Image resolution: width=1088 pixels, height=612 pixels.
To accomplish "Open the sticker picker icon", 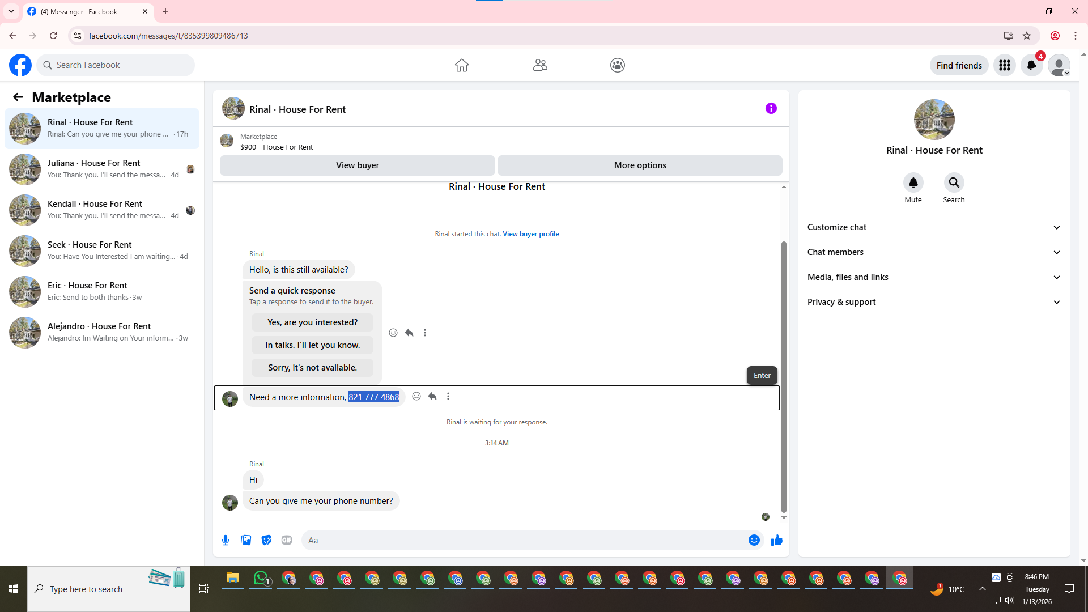I will tap(266, 540).
